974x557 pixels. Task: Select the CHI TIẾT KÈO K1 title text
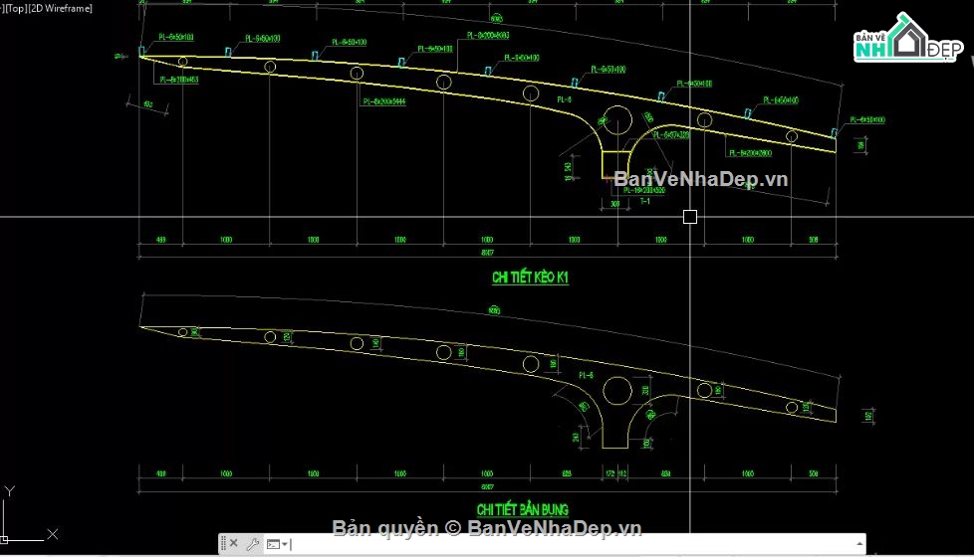530,278
